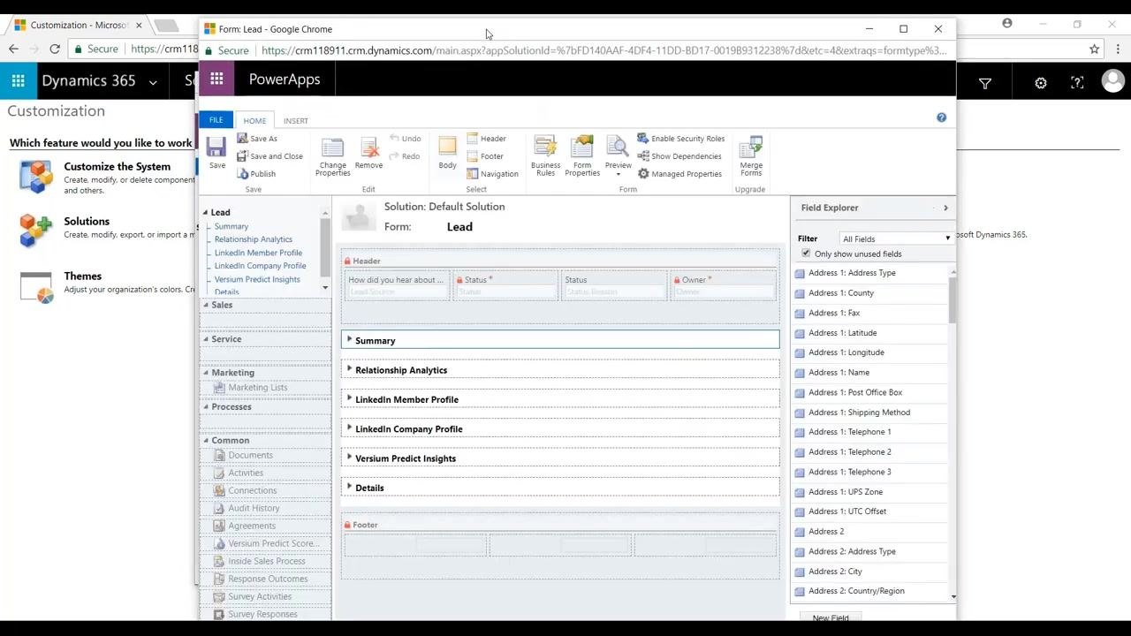Expand the LinkedIn Member Profile section
1131x636 pixels.
click(x=350, y=398)
